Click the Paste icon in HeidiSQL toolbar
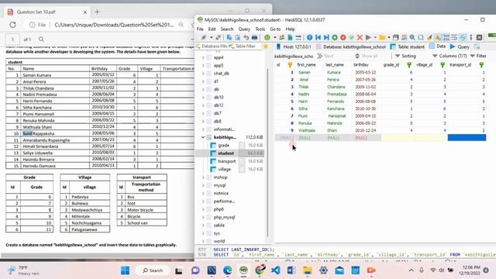The width and height of the screenshot is (496, 279). tap(238, 38)
